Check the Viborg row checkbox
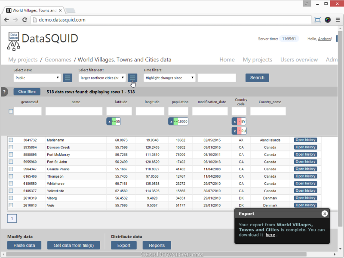Screen dimensions: 344x258 coord(11,198)
